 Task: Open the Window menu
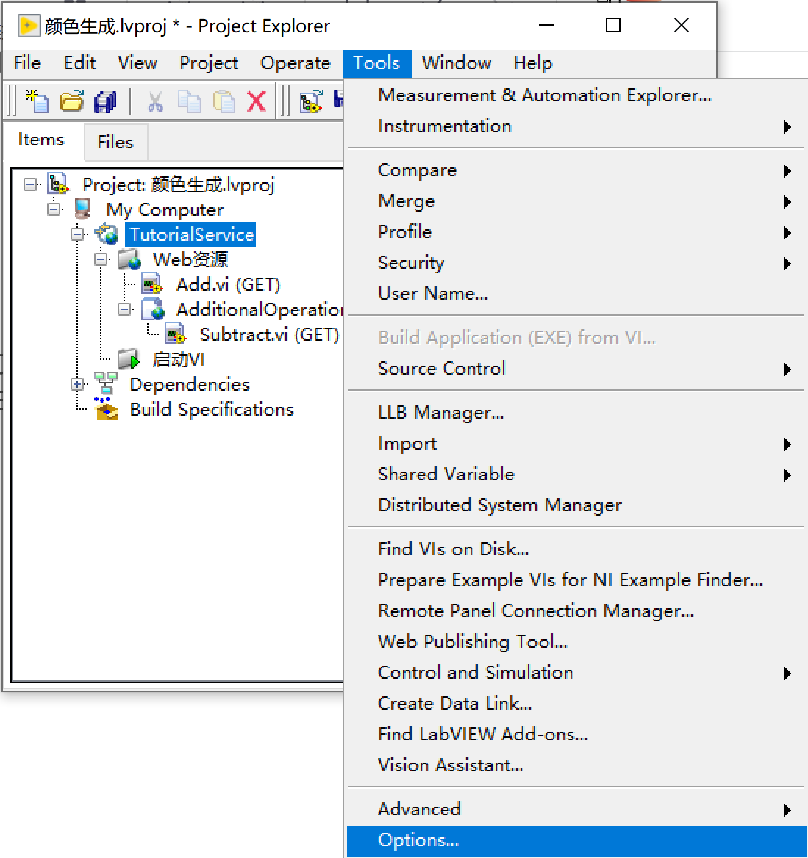point(456,63)
